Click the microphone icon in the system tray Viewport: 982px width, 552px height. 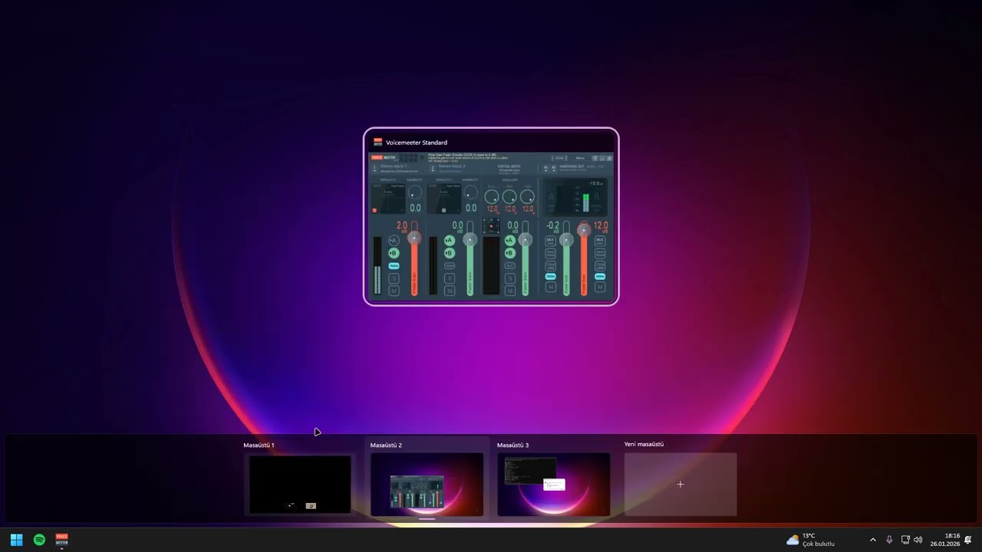889,540
